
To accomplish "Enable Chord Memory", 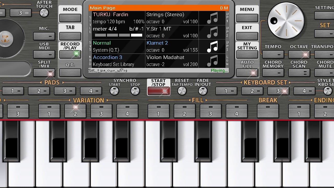I will [273, 73].
